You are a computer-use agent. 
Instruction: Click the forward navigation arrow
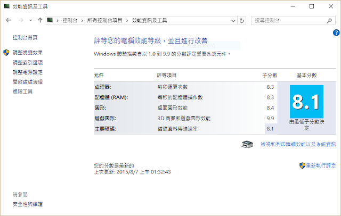click(x=21, y=20)
